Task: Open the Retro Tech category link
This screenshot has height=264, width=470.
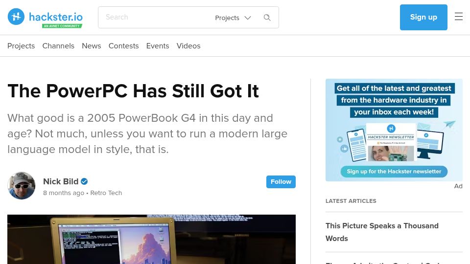Action: [x=106, y=193]
